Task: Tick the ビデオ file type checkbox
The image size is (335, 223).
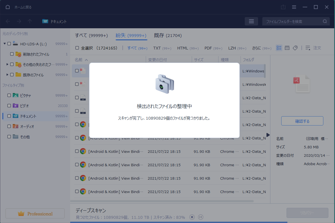Action: [x=9, y=106]
